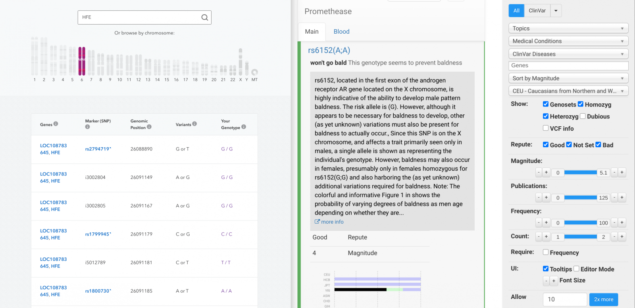Open the Genomic Position info icon

click(x=149, y=127)
